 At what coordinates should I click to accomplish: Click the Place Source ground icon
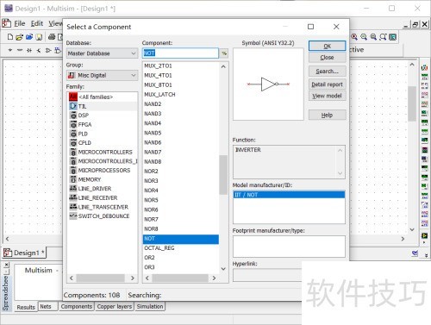point(10,50)
